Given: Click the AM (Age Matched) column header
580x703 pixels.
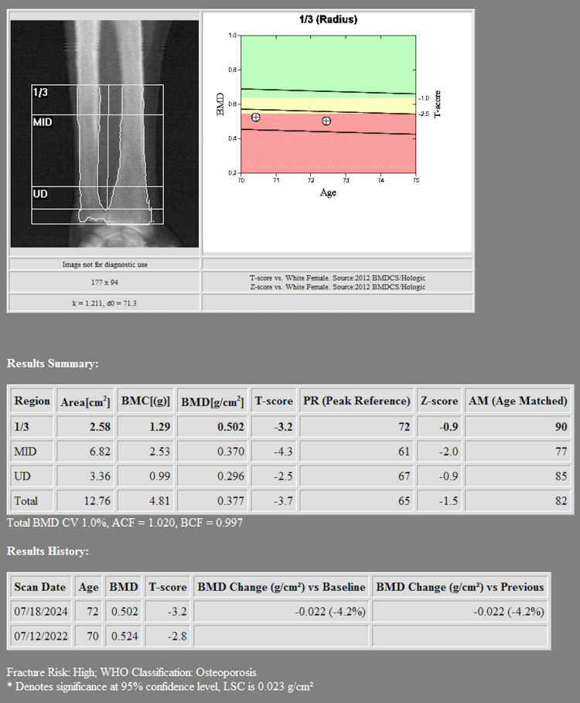Looking at the screenshot, I should 517,401.
